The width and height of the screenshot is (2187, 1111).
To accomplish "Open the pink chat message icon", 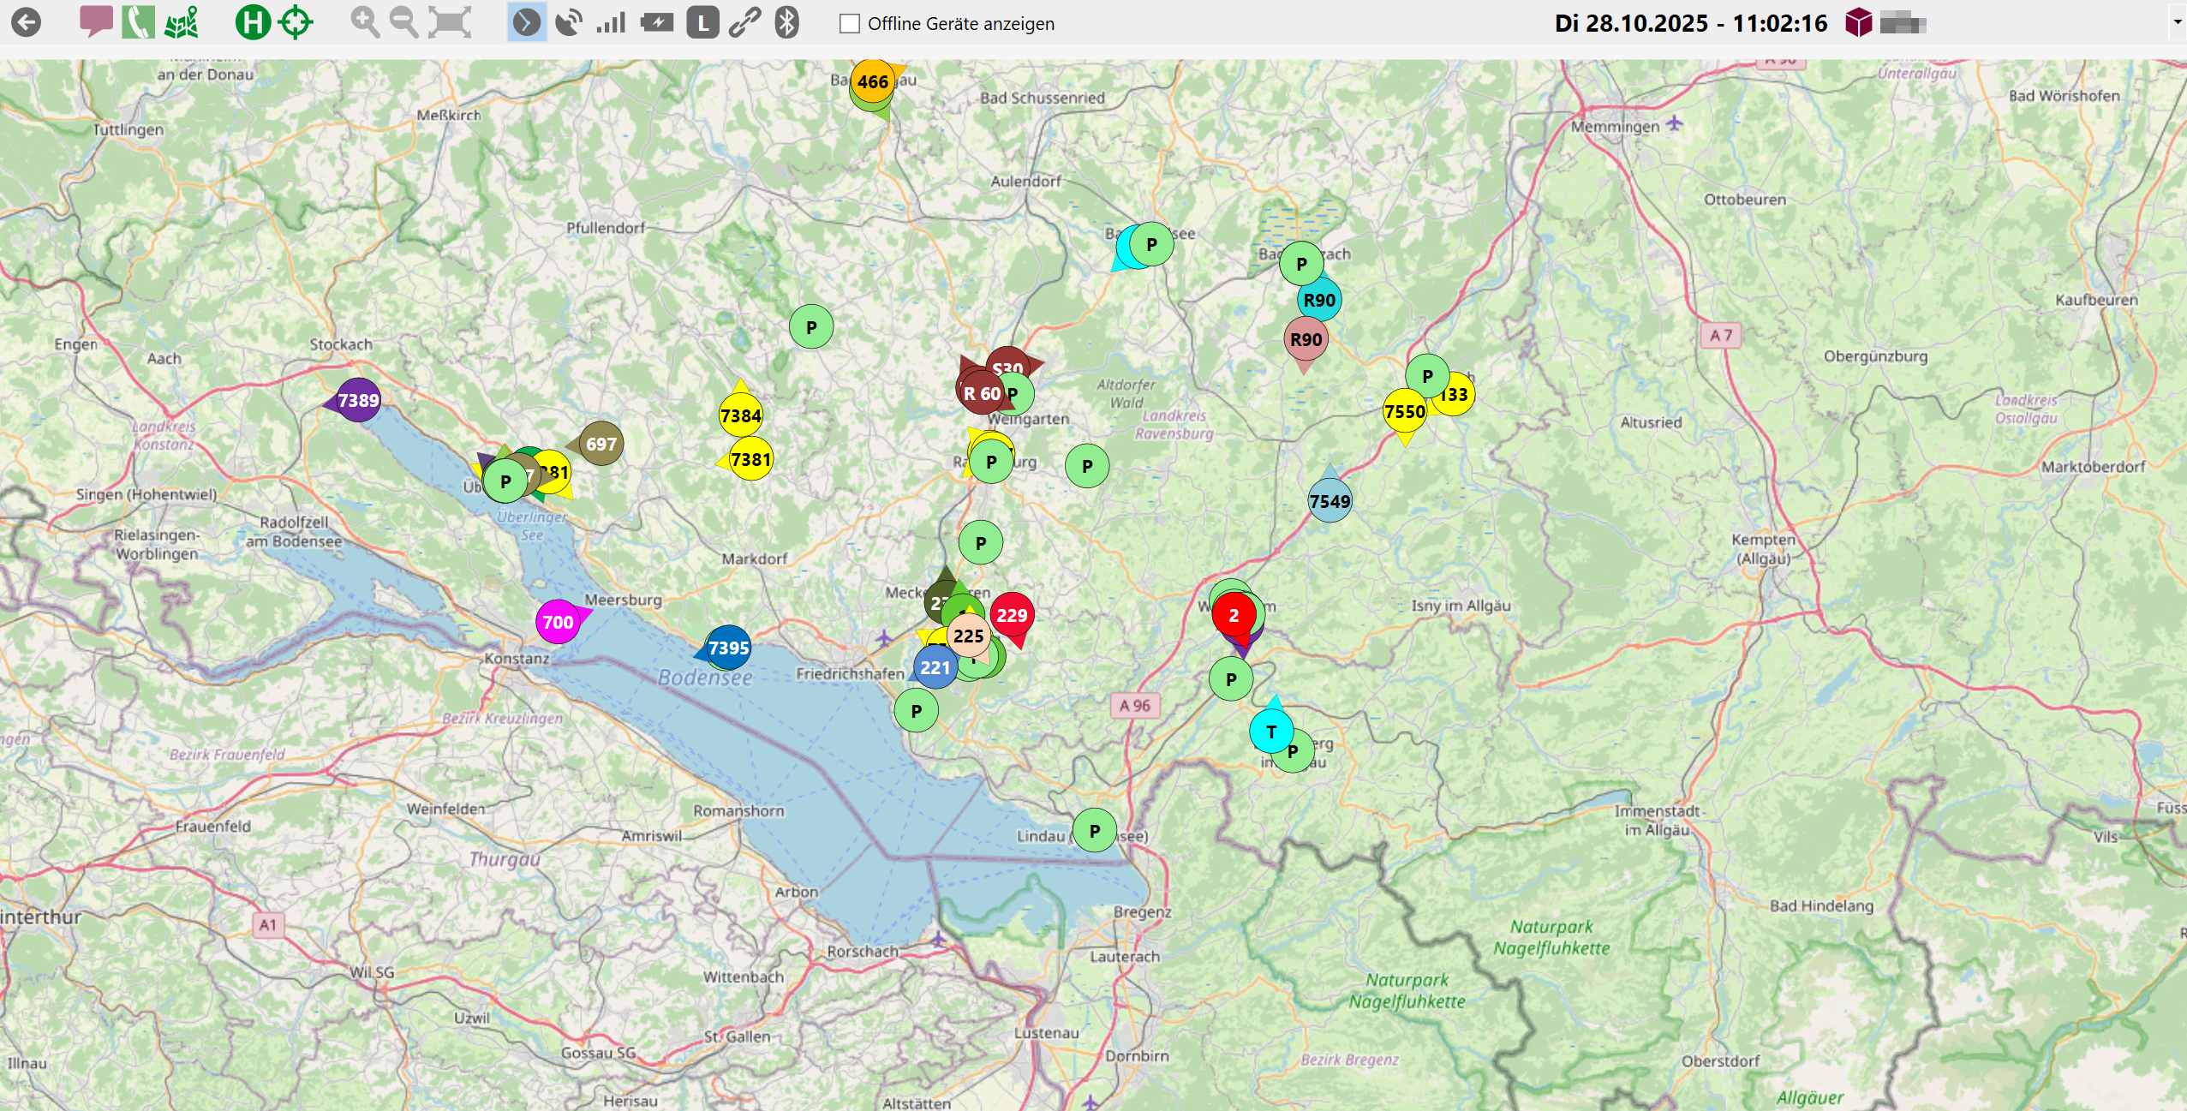I will pos(96,21).
